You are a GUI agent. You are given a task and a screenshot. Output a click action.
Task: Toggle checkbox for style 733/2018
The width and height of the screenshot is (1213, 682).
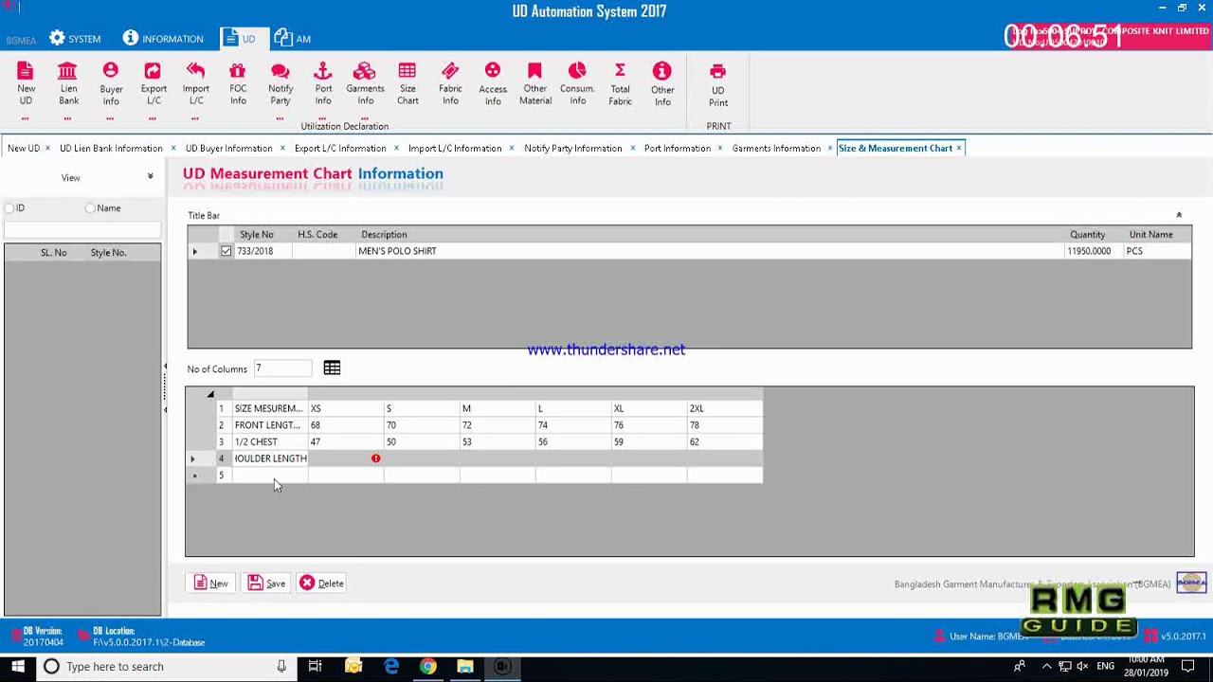point(226,251)
